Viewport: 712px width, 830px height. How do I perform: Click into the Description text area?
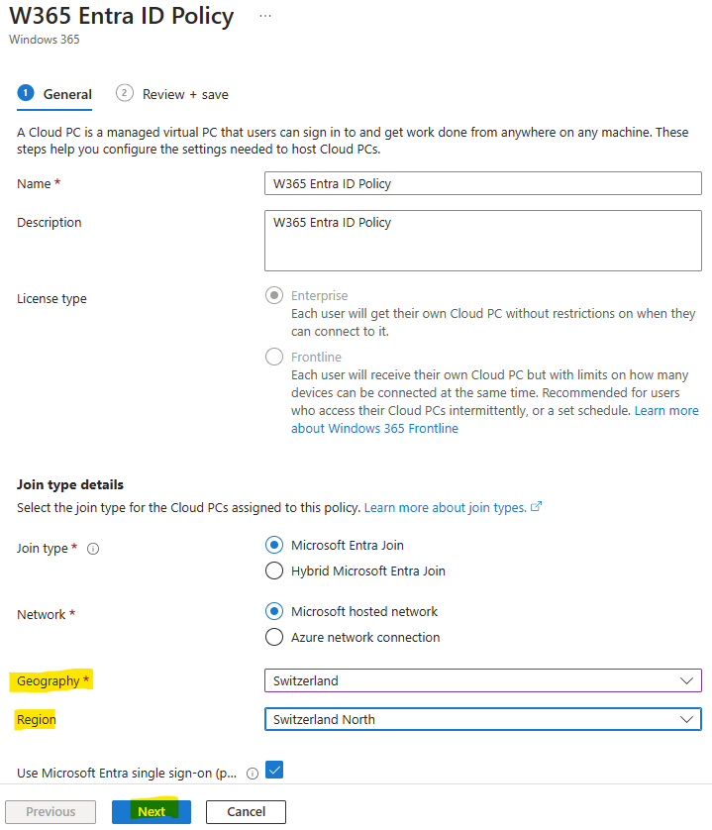coord(483,241)
